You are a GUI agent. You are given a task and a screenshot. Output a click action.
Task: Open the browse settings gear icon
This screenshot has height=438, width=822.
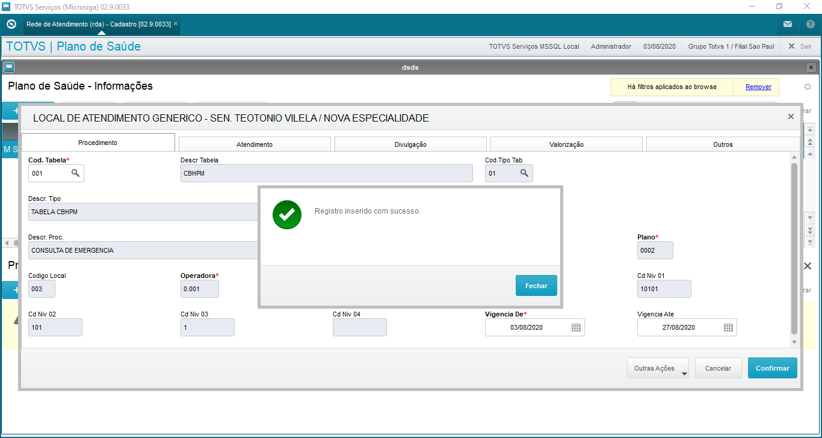pos(808,87)
